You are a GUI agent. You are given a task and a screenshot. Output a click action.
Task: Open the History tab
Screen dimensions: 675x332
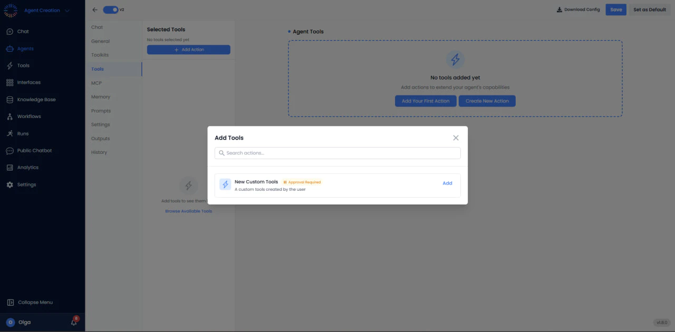(99, 152)
